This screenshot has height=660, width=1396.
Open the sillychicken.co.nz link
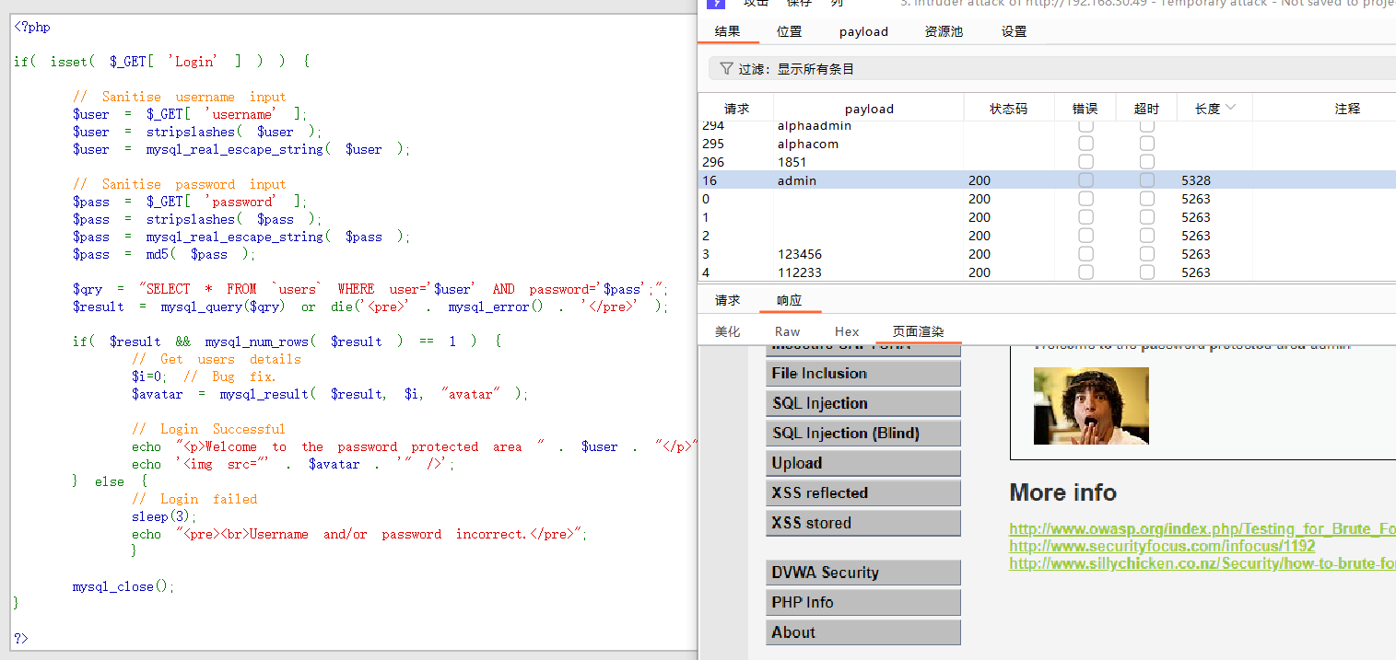click(x=1202, y=564)
